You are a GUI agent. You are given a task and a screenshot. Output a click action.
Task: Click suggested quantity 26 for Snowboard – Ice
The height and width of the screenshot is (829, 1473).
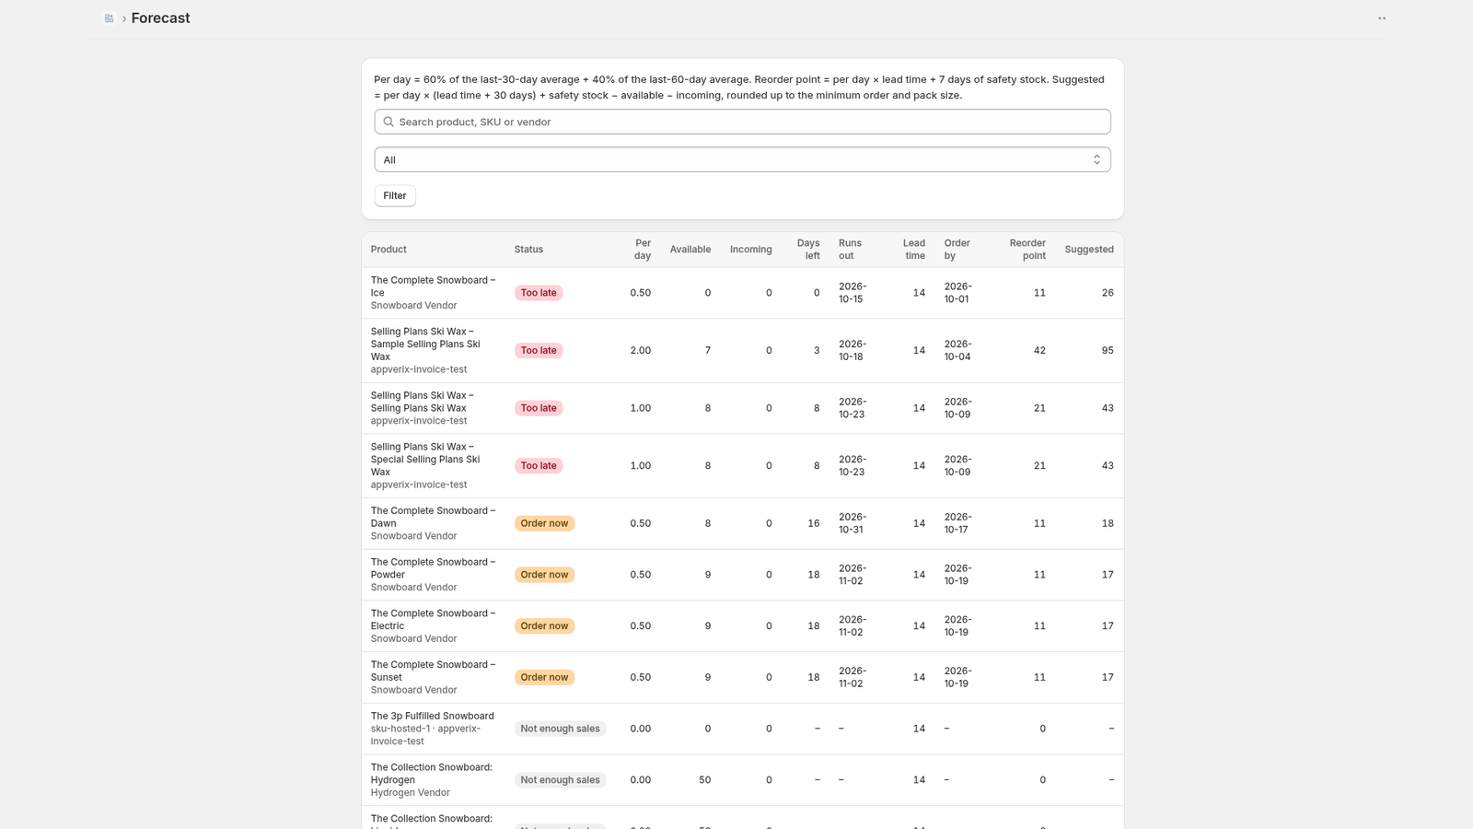coord(1108,293)
